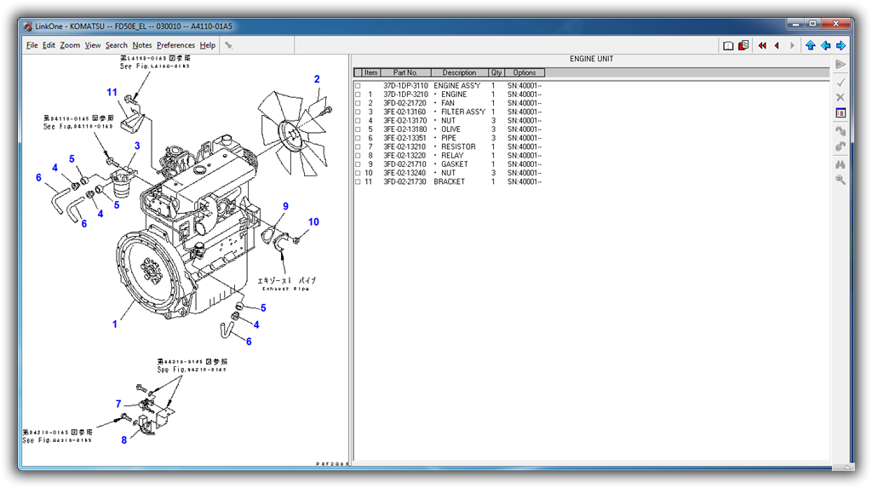Navigate up a level with blue up arrow
This screenshot has width=872, height=488.
click(811, 46)
